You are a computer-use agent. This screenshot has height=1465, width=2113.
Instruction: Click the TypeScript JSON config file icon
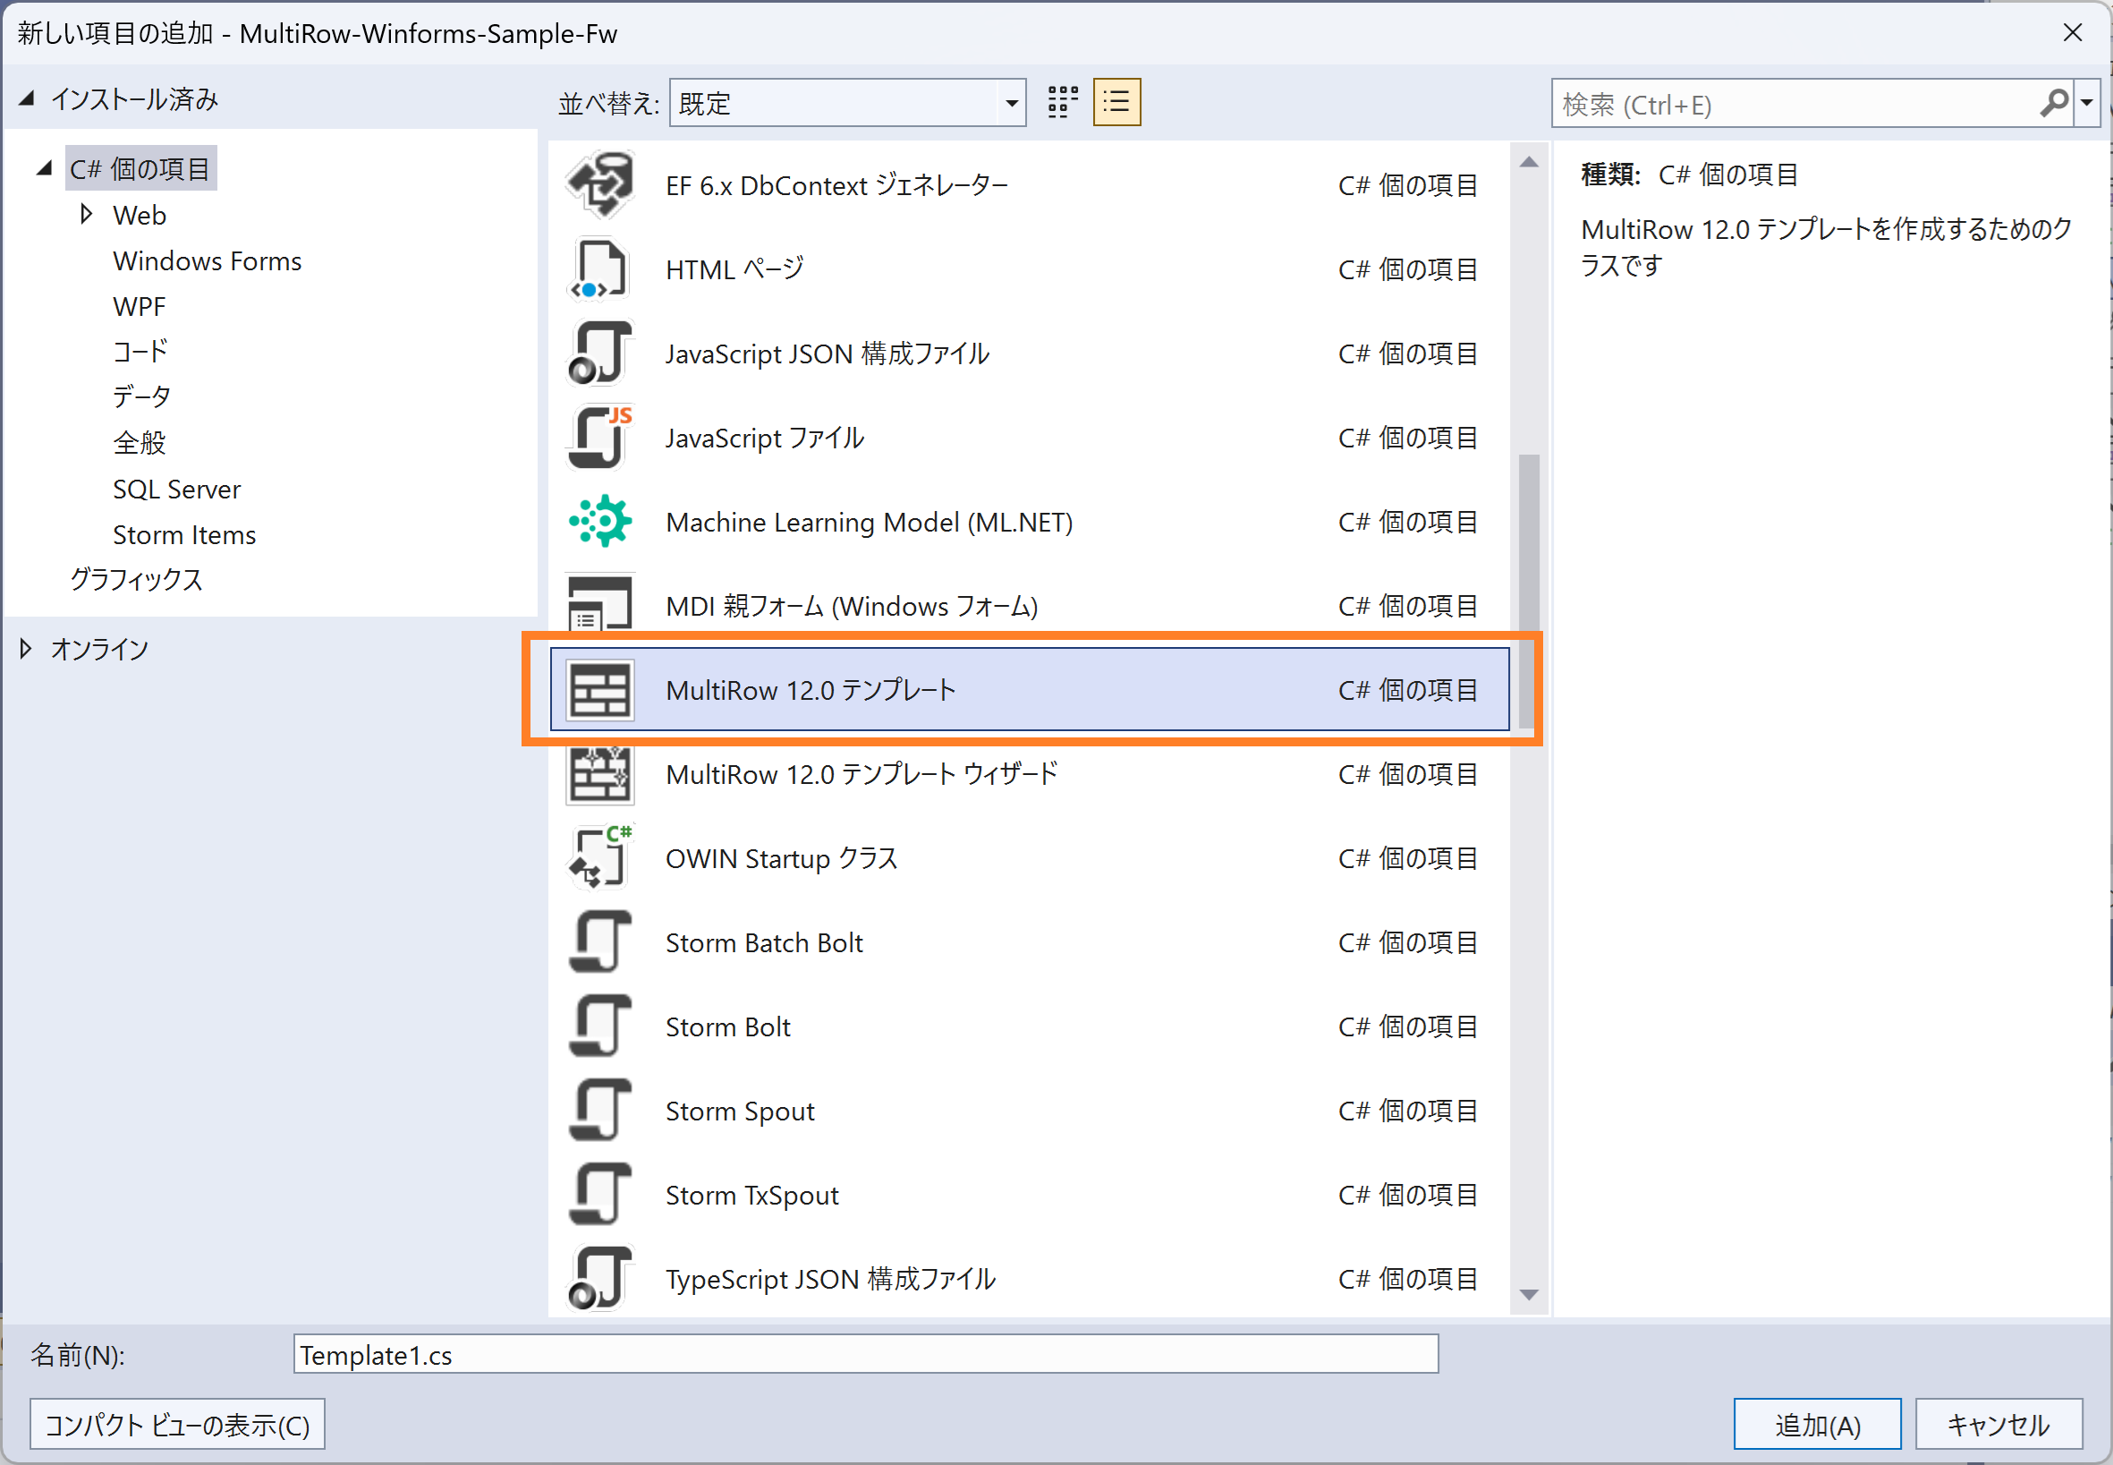[x=600, y=1279]
